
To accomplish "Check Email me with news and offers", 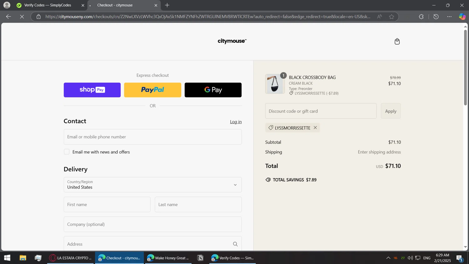I will point(67,152).
